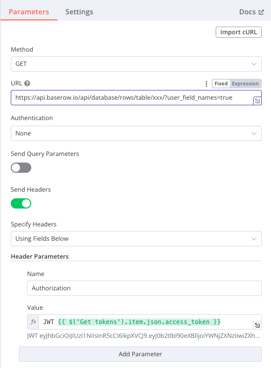Switch URL mode to Expression
Screen dimensions: 271x368
(245, 83)
